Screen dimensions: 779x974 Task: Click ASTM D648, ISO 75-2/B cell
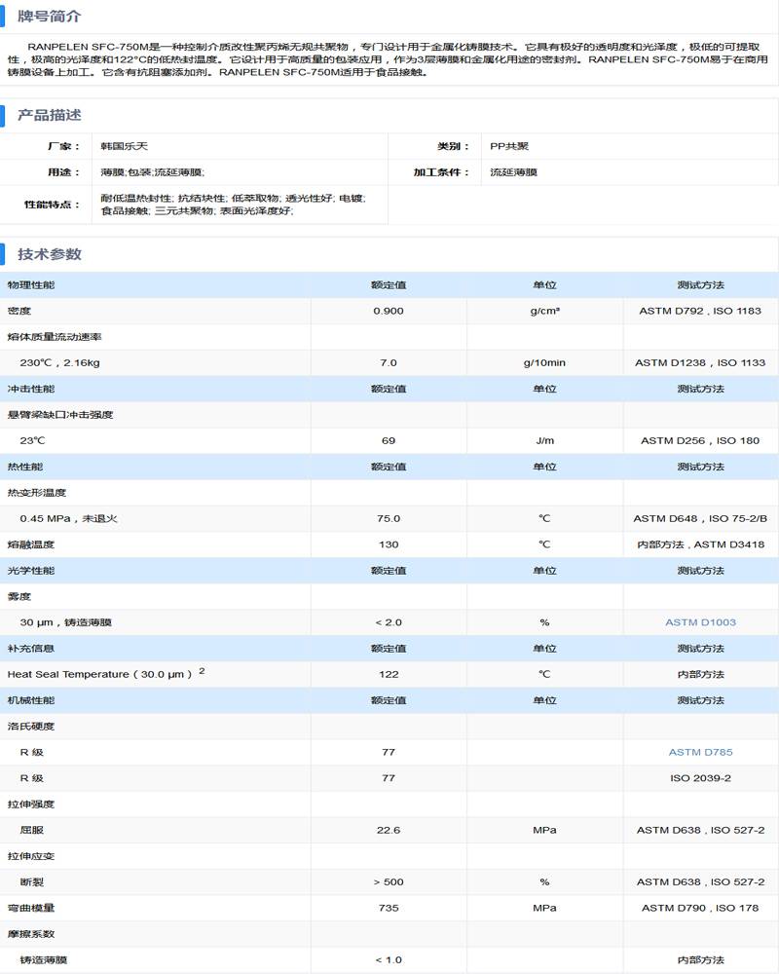(x=700, y=519)
